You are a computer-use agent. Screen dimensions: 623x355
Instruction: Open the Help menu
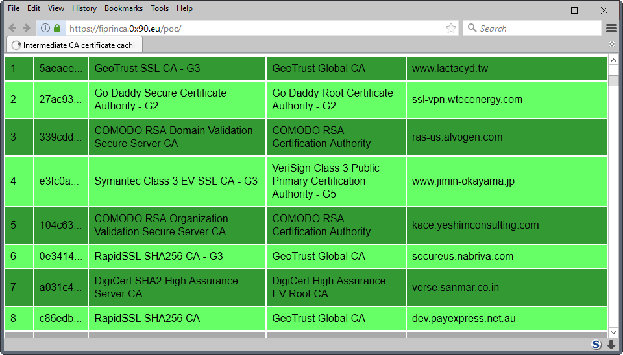pyautogui.click(x=184, y=8)
